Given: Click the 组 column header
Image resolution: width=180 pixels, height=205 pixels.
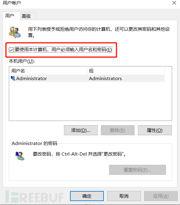Looking at the screenshot, I should click(126, 71).
